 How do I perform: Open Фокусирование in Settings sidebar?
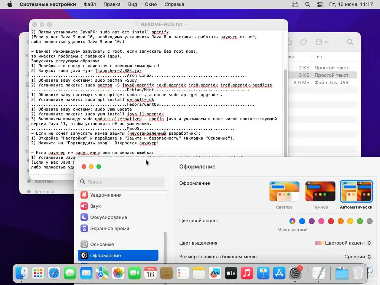click(x=118, y=217)
